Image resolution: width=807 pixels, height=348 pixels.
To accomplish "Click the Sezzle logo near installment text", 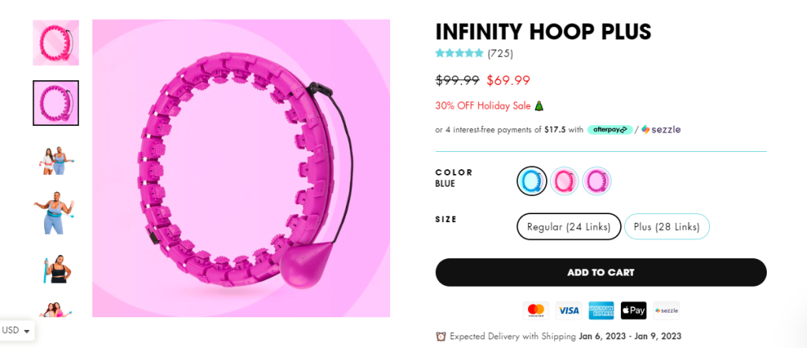I will [660, 129].
